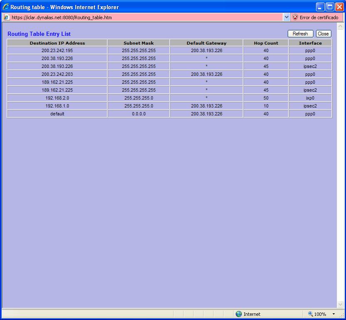The width and height of the screenshot is (346, 320).
Task: Click the URL text in address bar
Action: tap(62, 17)
